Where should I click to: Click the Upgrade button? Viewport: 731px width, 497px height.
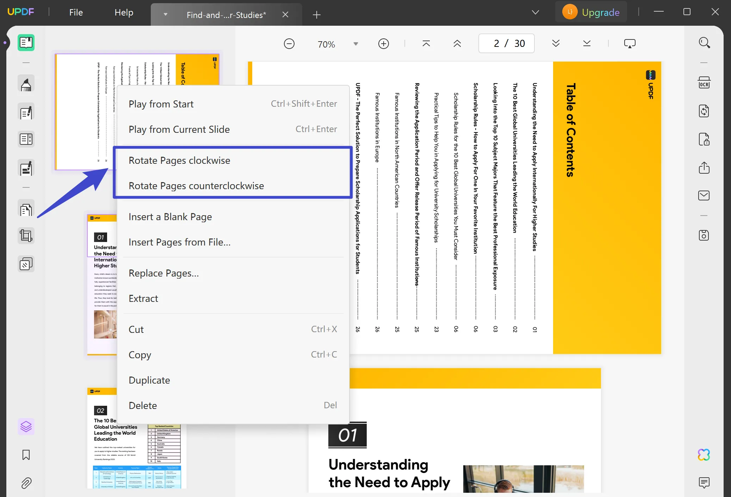pos(591,12)
